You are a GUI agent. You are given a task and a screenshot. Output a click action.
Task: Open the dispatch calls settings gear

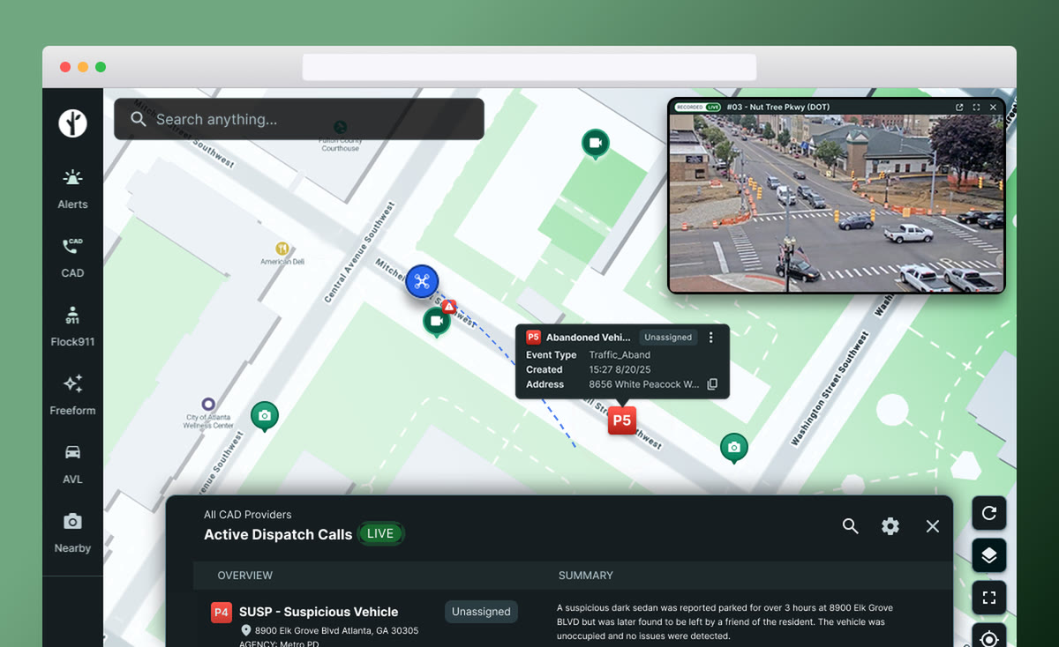pos(890,526)
